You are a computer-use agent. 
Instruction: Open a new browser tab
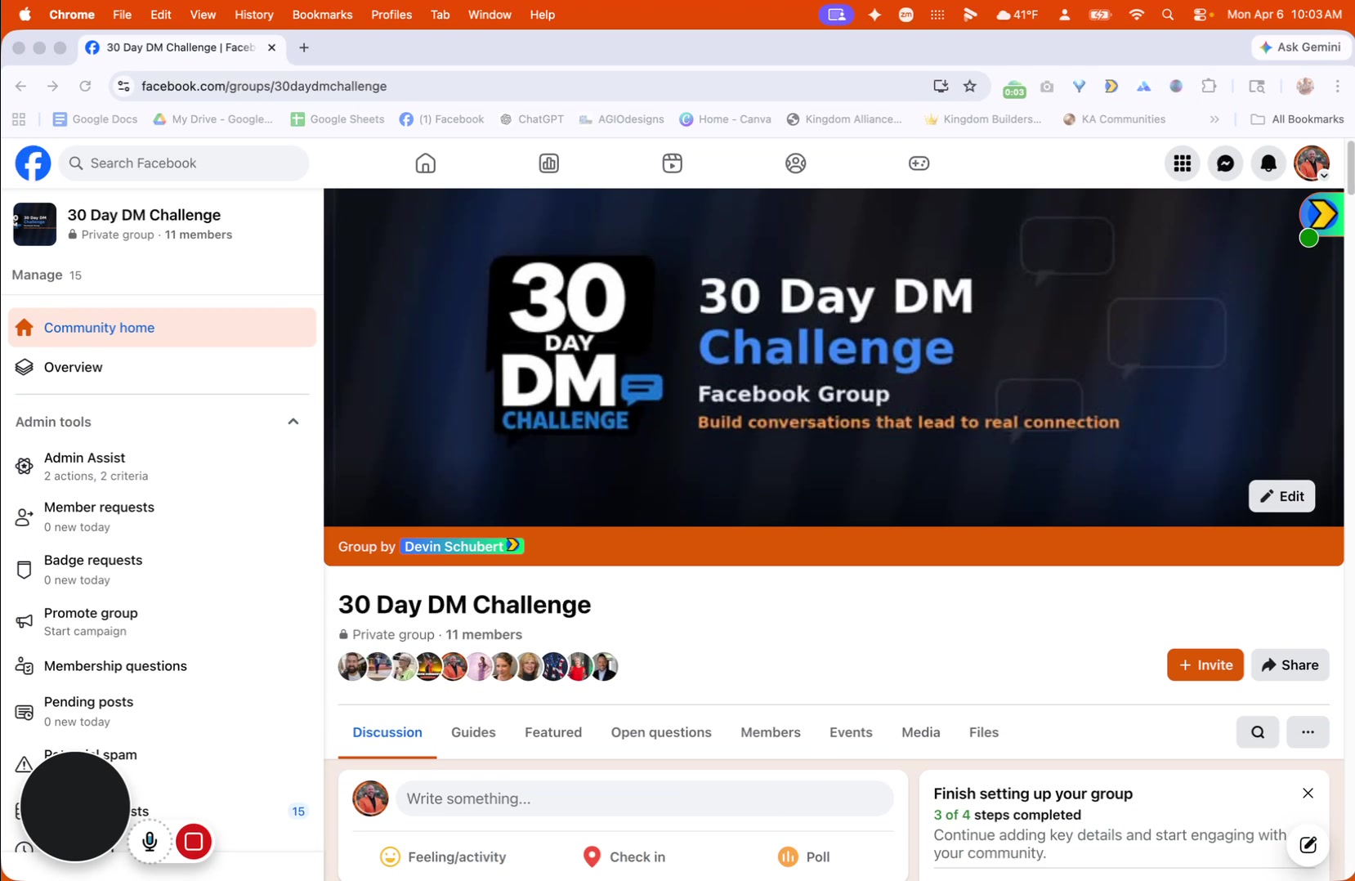[304, 47]
